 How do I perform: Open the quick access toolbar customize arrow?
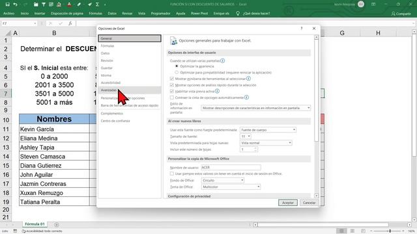coord(105,5)
